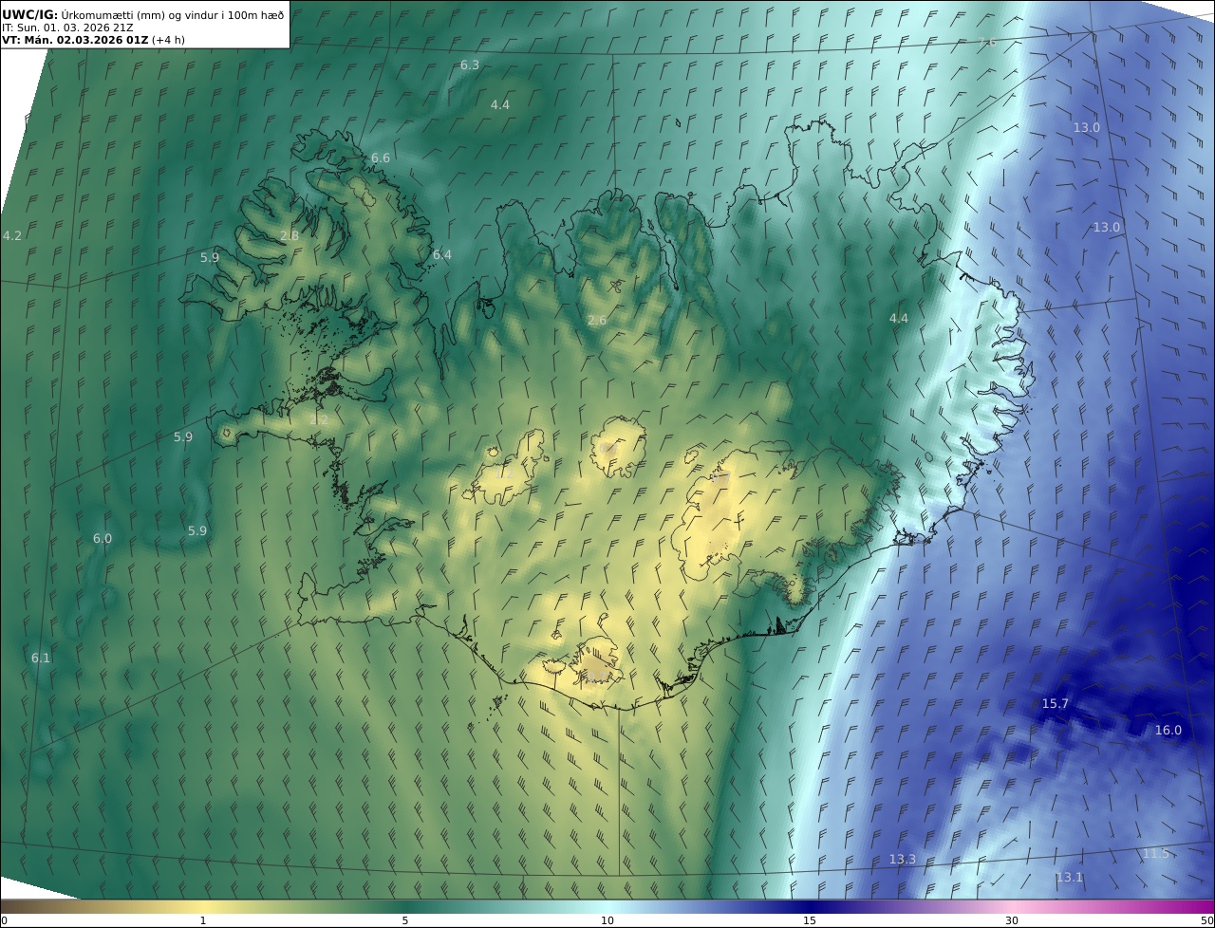Image resolution: width=1215 pixels, height=928 pixels.
Task: Click the colour scale tick label 10
Action: pos(607,920)
